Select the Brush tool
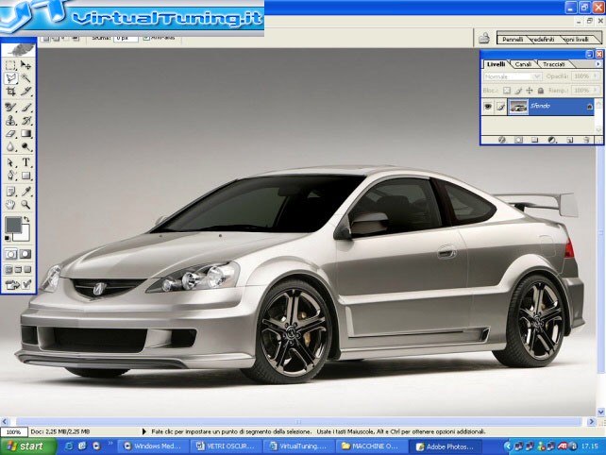 [25, 107]
